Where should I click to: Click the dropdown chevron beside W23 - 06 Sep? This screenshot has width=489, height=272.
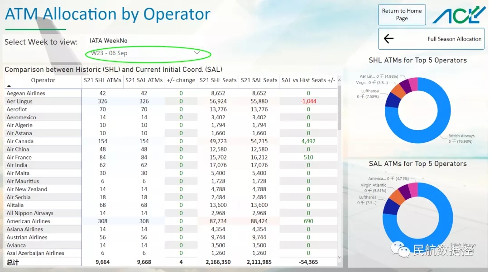[x=197, y=52]
